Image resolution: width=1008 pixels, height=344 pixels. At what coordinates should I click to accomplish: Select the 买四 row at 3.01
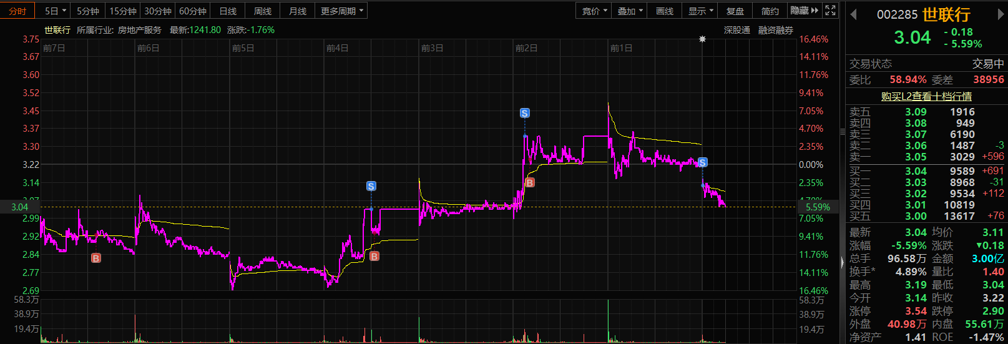coord(926,205)
